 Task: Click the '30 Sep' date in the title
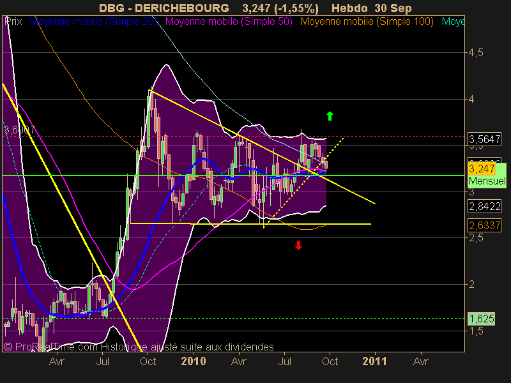393,8
